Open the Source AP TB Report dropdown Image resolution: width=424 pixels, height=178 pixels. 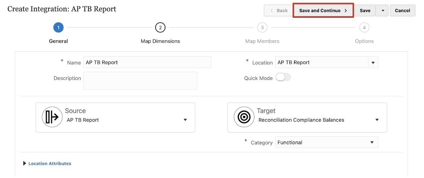185,120
